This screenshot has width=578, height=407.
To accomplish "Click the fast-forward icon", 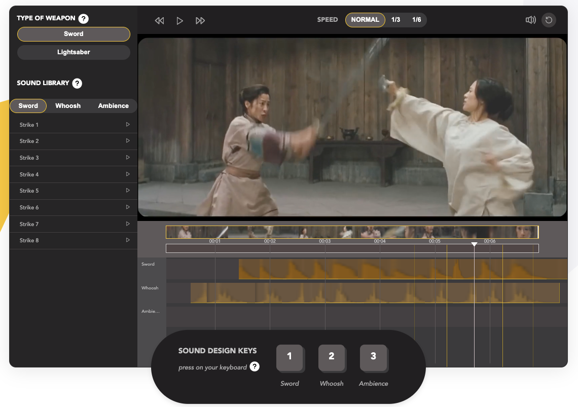I will 200,20.
